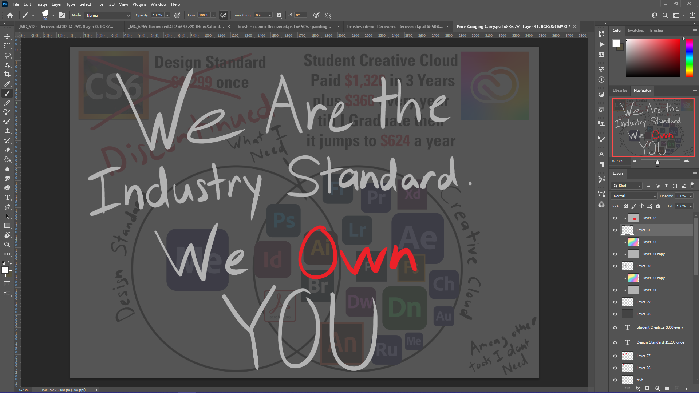The image size is (699, 393).
Task: Click the search magnifier icon top right
Action: [x=665, y=15]
